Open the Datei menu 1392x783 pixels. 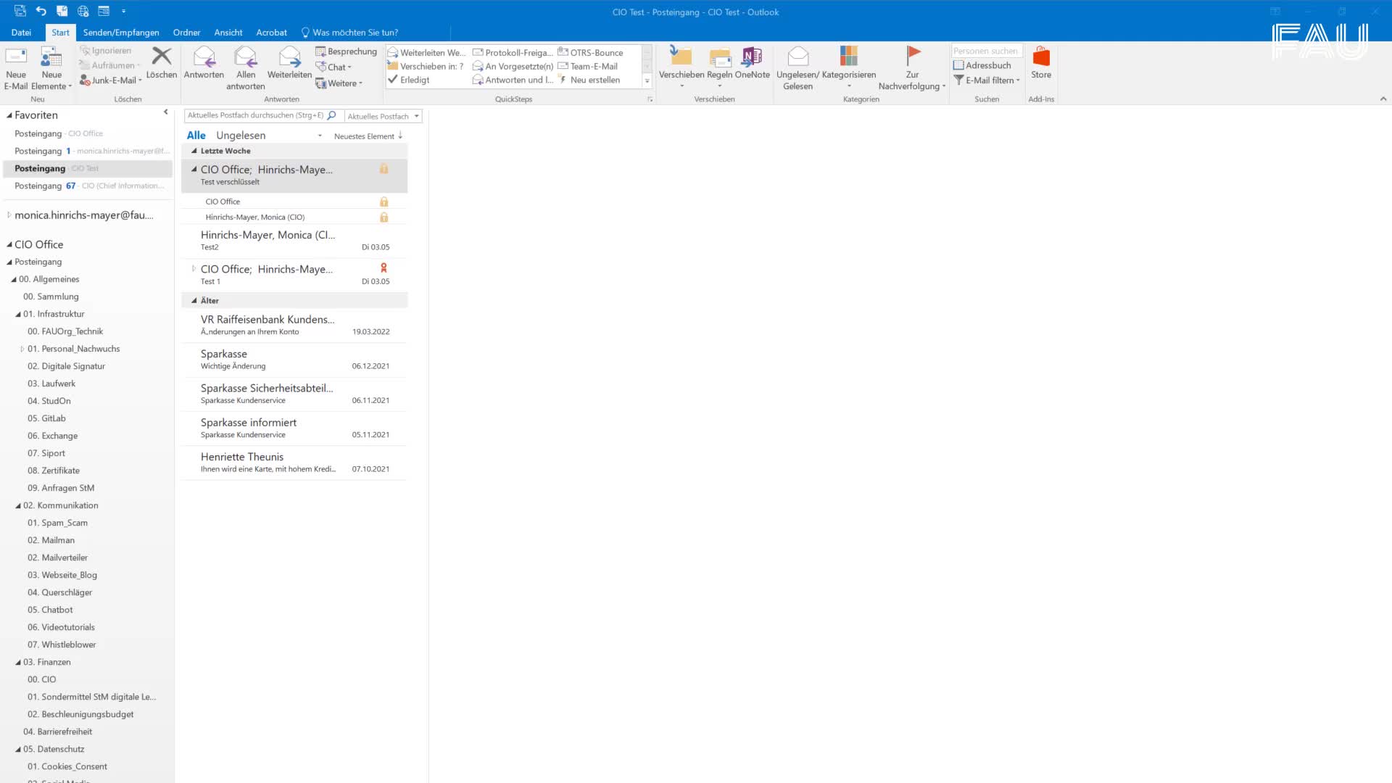pos(21,33)
